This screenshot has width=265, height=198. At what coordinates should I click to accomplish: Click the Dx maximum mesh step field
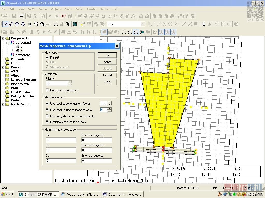pos(61,140)
